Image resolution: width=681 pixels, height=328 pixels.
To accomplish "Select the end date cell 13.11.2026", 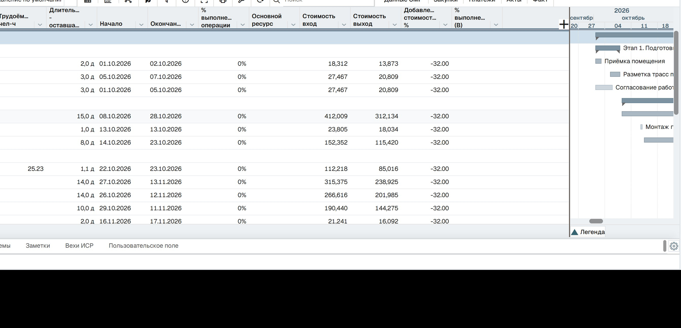I will [x=166, y=182].
